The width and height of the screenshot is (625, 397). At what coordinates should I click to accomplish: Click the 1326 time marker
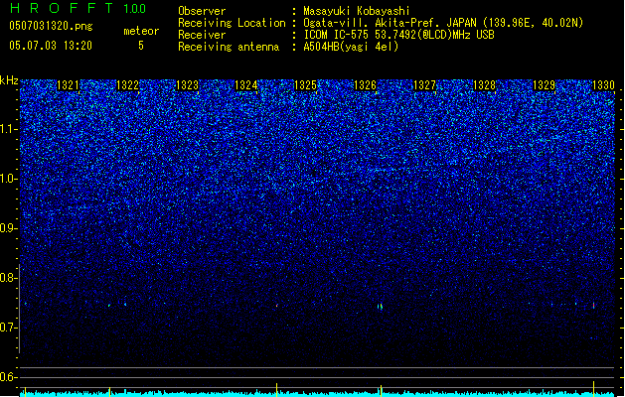click(365, 84)
